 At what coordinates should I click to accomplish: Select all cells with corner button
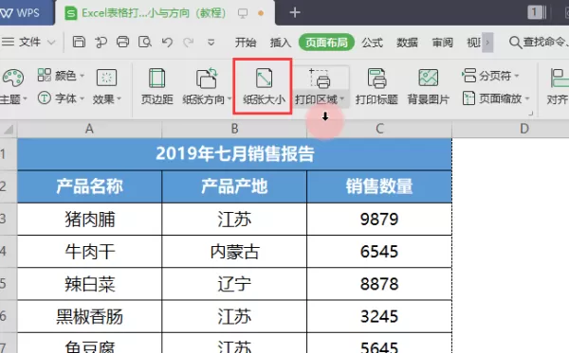(8, 129)
